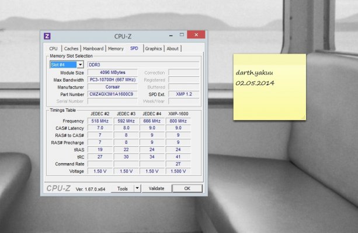358x233 pixels.
Task: Click the XMP-1600 column header
Action: click(x=178, y=114)
